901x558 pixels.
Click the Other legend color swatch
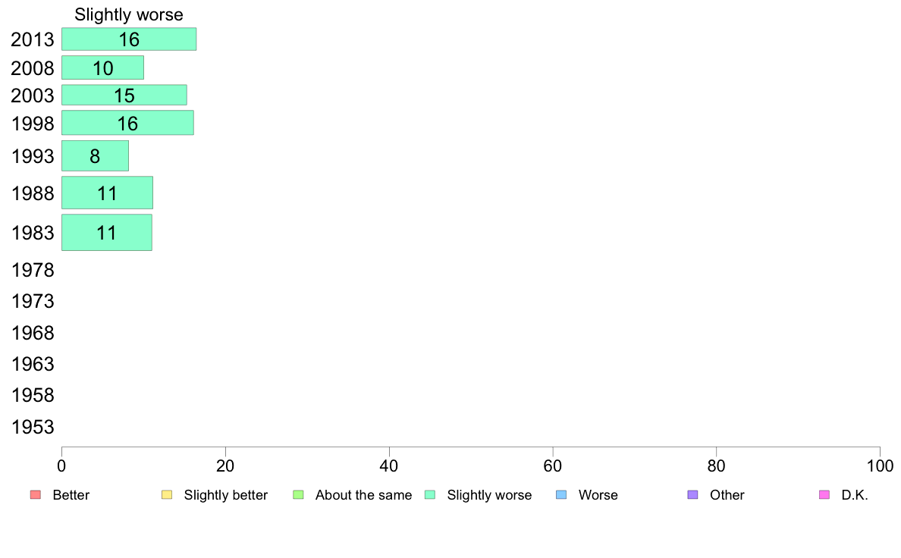pyautogui.click(x=692, y=495)
